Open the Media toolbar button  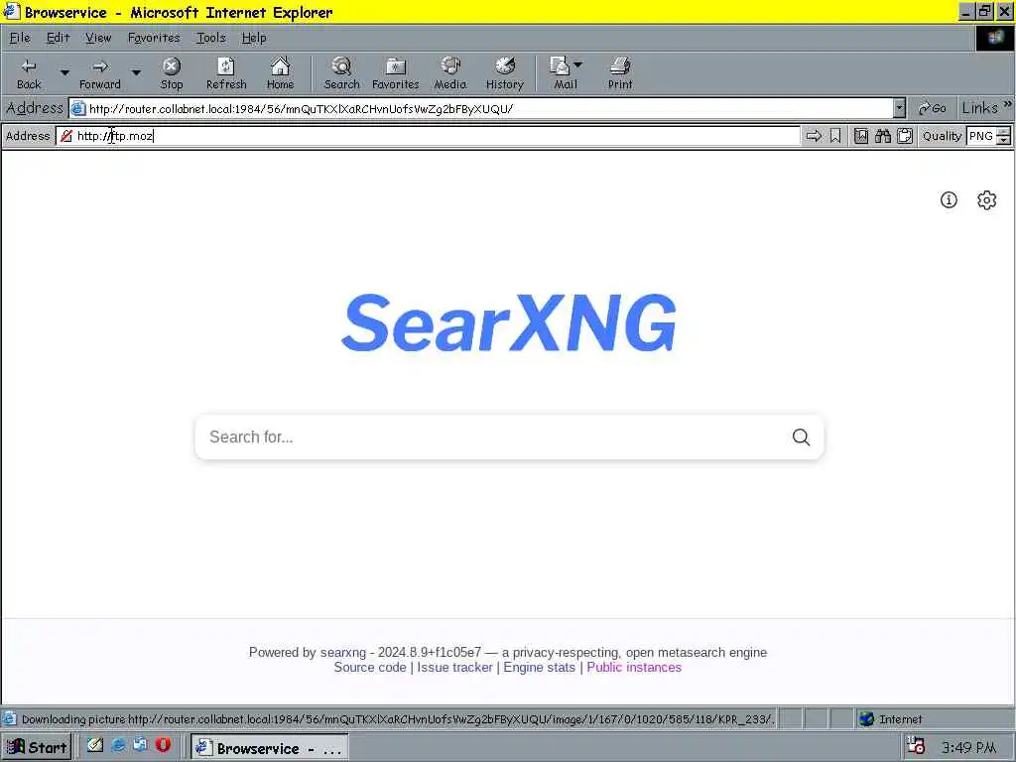(x=449, y=73)
